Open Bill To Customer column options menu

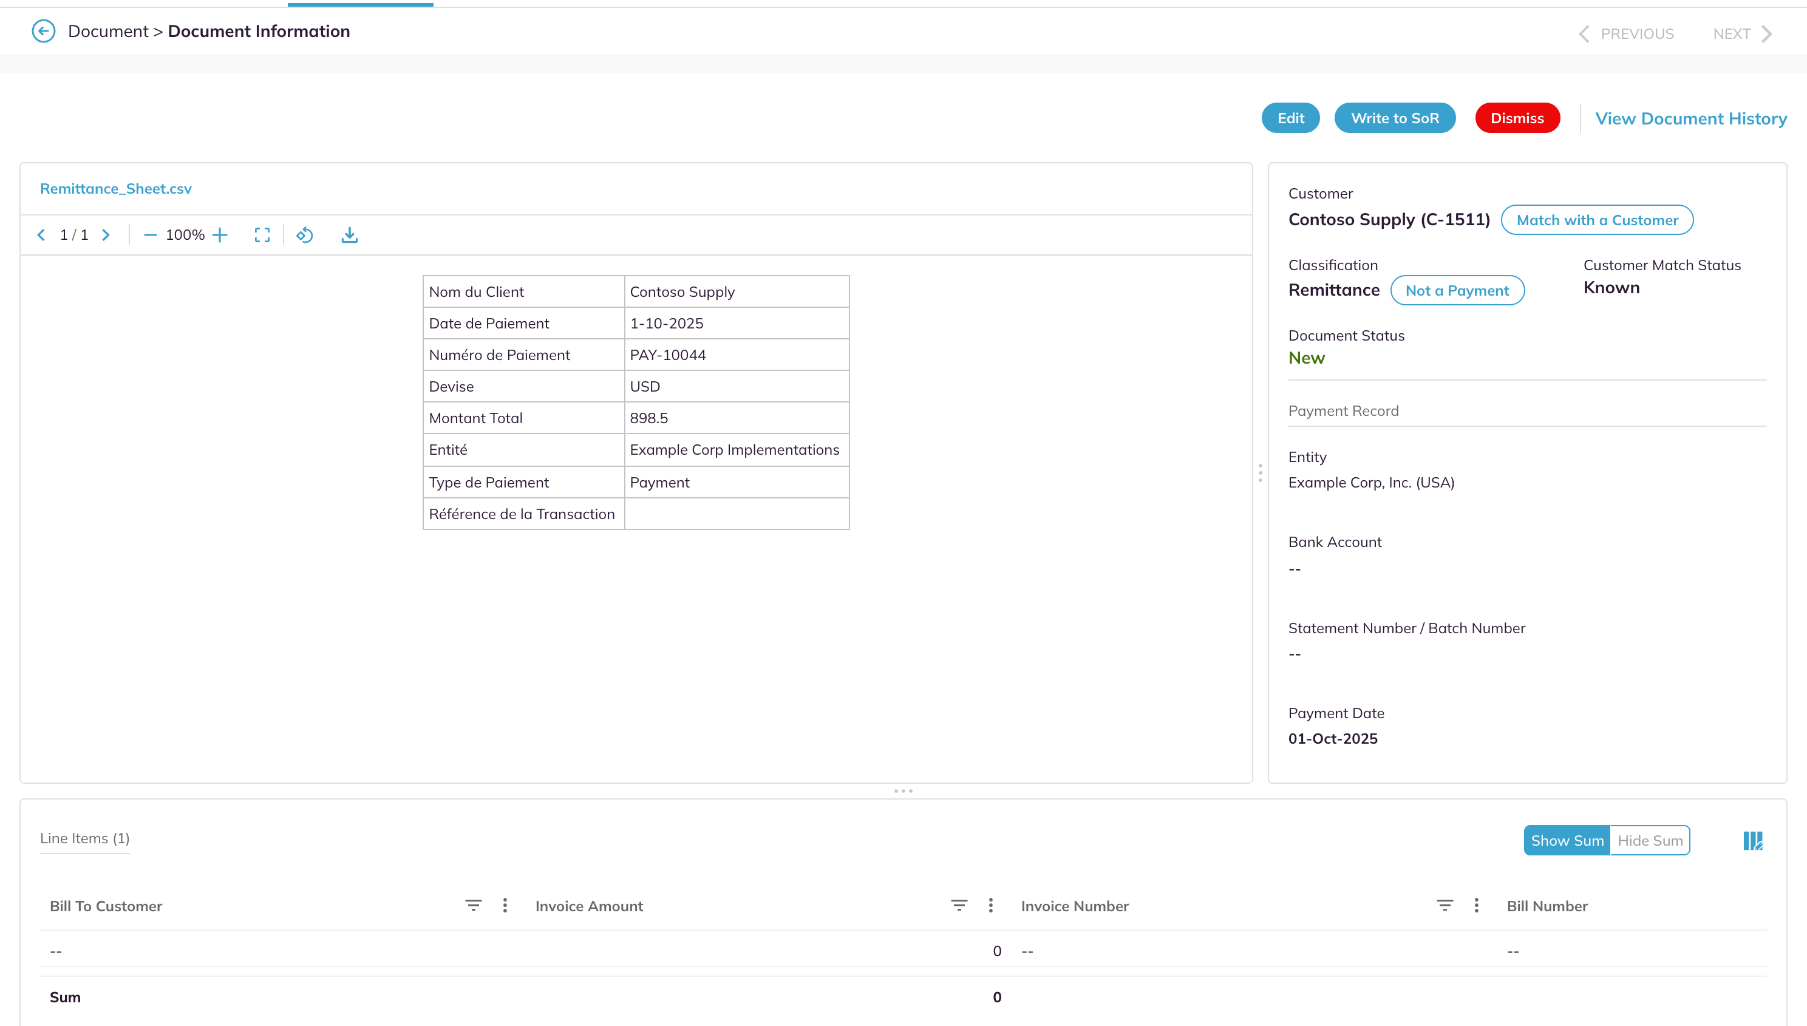point(505,905)
